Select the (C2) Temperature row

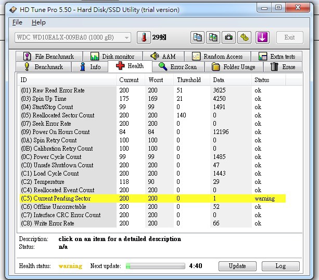[152, 182]
